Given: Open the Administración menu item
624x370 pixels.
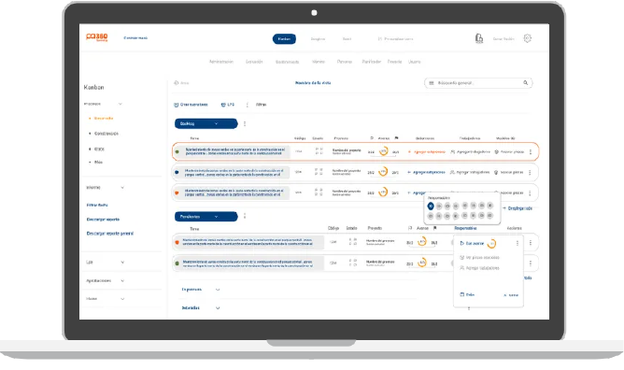Looking at the screenshot, I should click(220, 62).
